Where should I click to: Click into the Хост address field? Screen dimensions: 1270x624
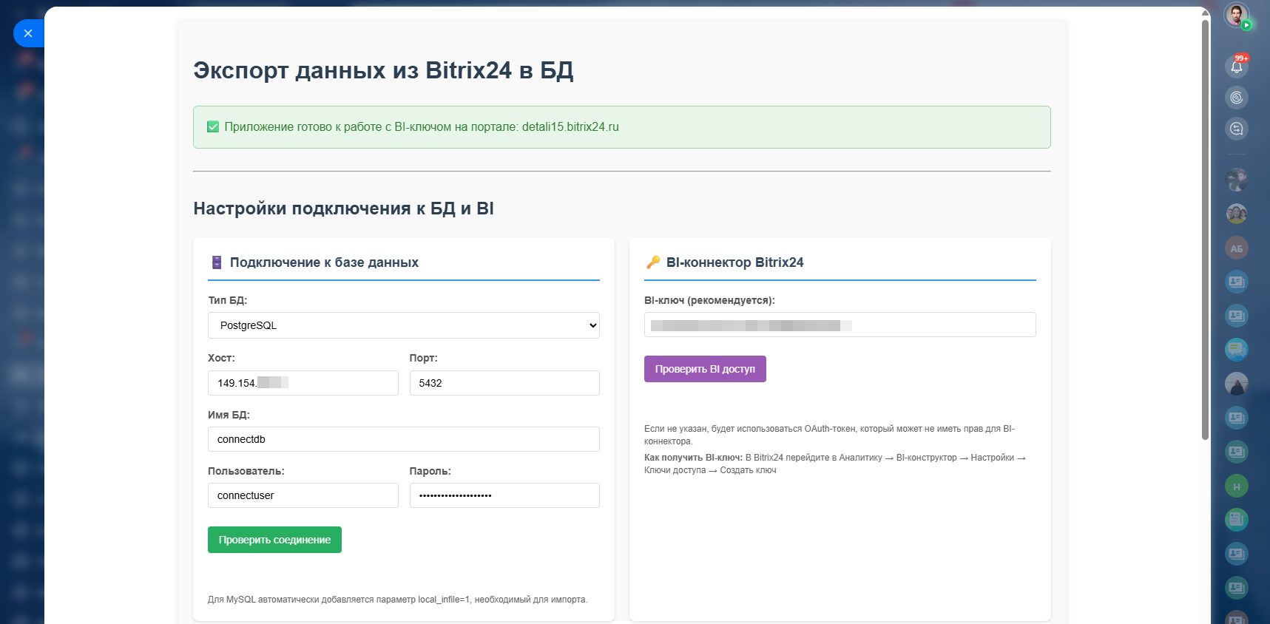click(303, 383)
